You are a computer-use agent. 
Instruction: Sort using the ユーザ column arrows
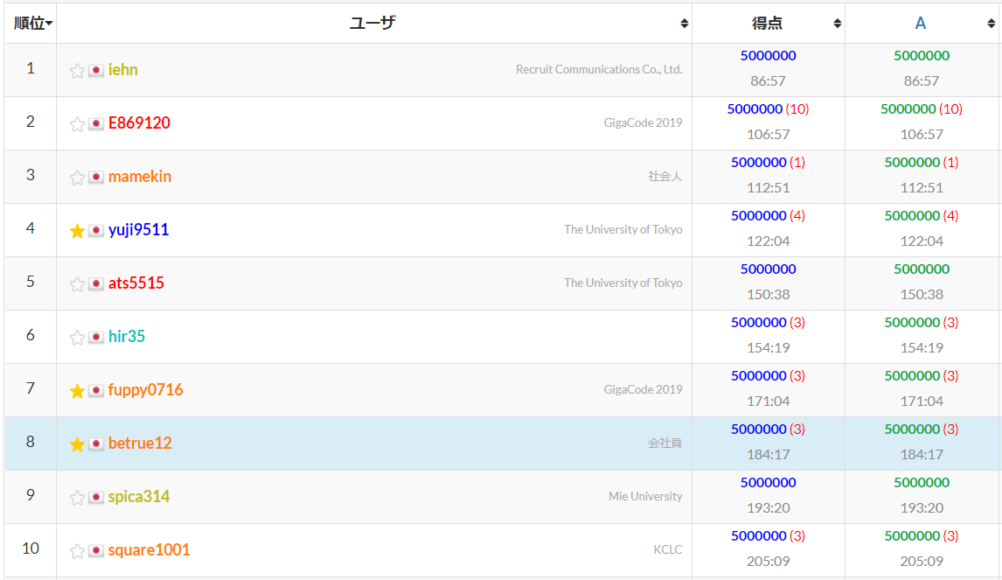pos(685,24)
